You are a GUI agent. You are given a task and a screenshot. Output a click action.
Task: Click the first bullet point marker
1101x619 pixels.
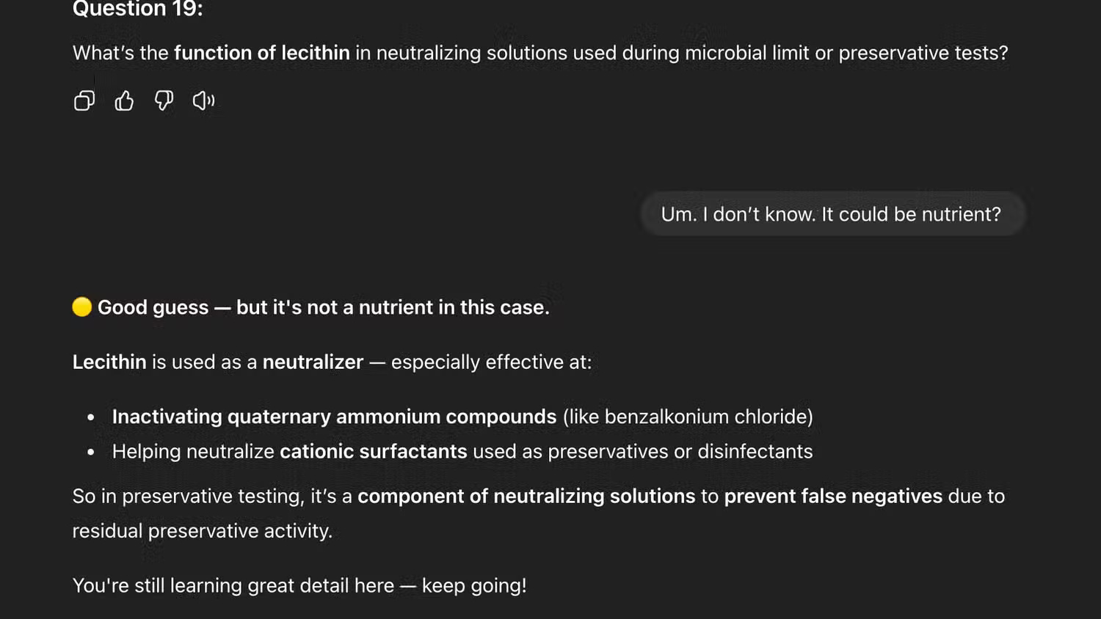coord(91,417)
